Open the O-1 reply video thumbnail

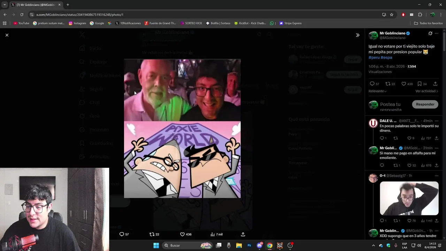[x=409, y=198]
